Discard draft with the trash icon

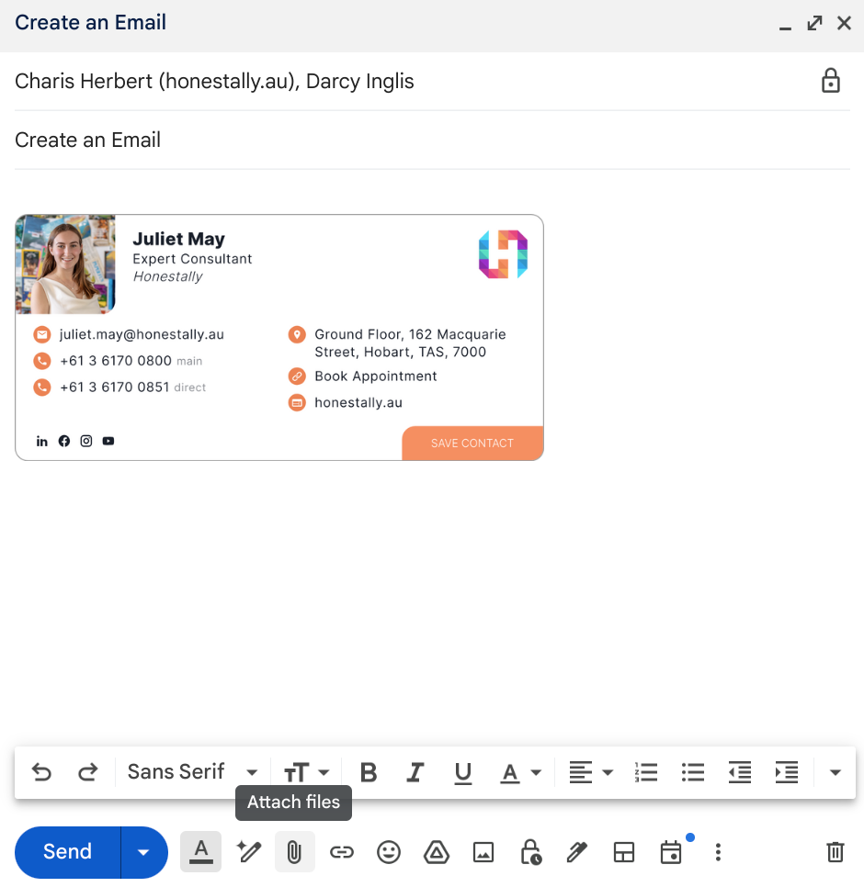(835, 852)
